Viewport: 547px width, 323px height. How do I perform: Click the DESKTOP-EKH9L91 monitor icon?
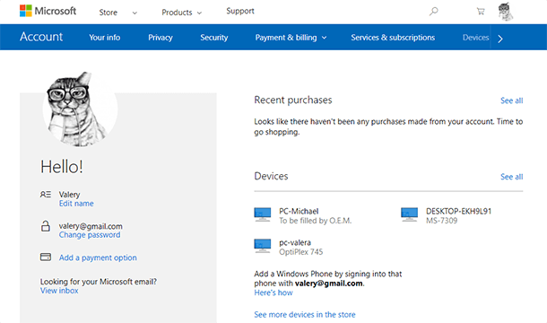pyautogui.click(x=409, y=214)
